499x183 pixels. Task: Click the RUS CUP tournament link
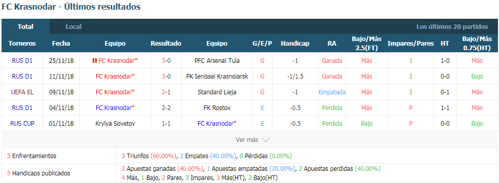tap(22, 124)
